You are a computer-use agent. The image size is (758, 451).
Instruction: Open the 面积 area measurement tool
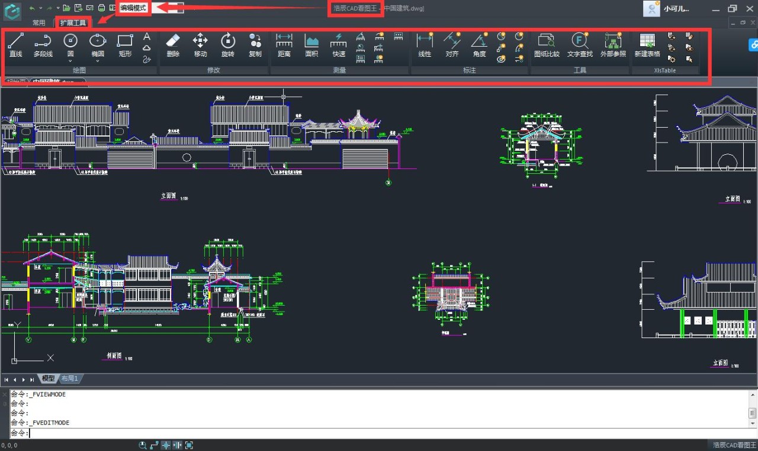click(x=311, y=45)
